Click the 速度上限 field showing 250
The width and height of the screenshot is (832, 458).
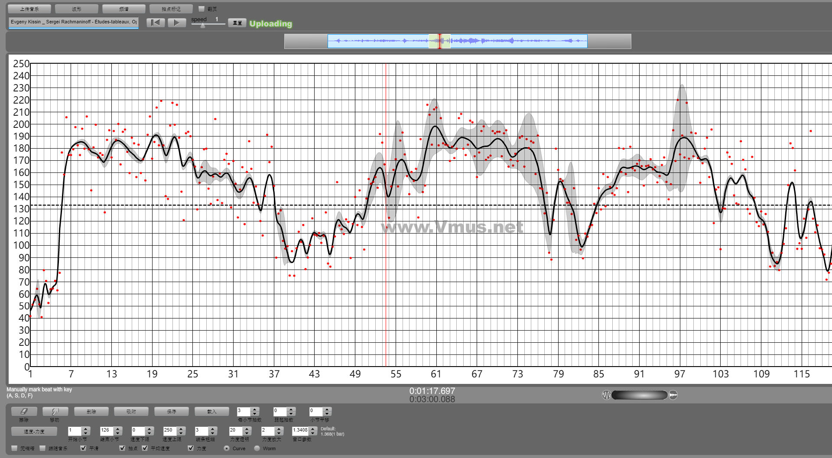click(170, 431)
